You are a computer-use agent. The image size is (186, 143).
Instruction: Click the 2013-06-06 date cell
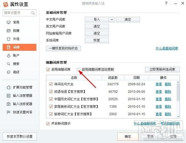tap(137, 92)
